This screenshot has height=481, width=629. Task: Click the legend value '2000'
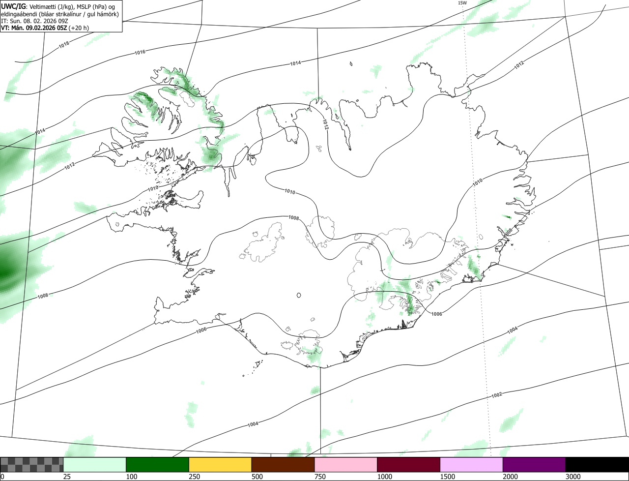pyautogui.click(x=511, y=477)
